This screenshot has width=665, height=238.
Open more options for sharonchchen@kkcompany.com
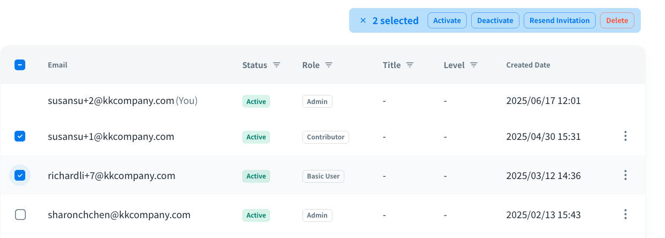point(625,214)
